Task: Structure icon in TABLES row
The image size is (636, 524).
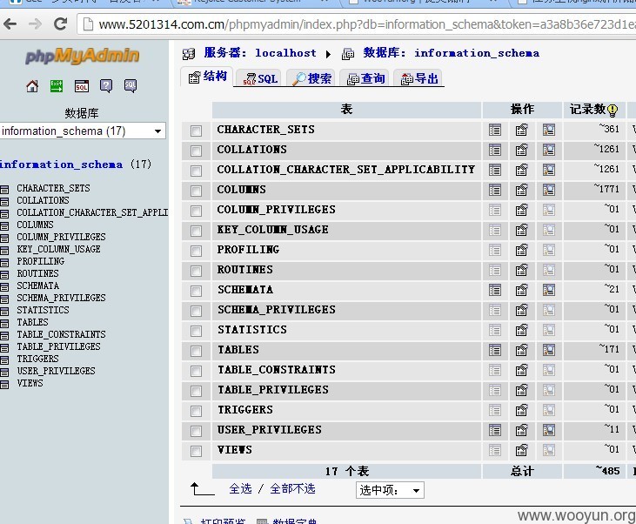Action: [522, 350]
